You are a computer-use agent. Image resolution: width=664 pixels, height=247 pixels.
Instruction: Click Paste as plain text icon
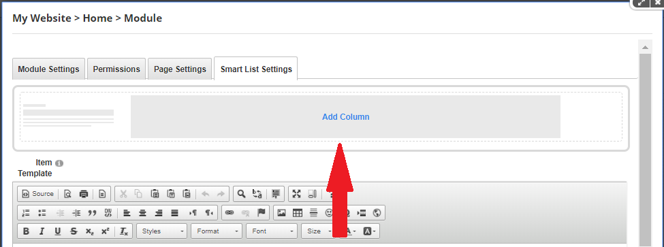tap(171, 194)
